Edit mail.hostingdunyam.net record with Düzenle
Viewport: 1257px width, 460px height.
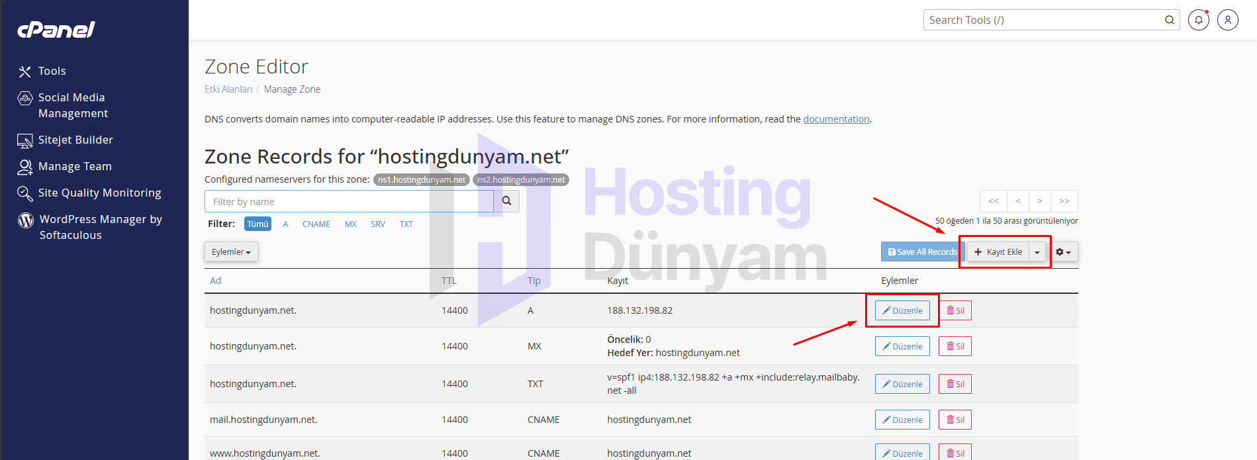[x=902, y=420]
